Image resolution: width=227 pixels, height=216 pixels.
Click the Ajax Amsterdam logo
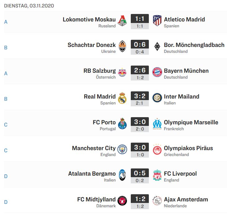click(x=157, y=200)
